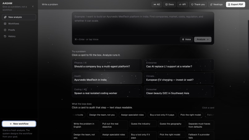249x140 pixels.
Task: Start Voice input with microphone button
Action: 186,40
